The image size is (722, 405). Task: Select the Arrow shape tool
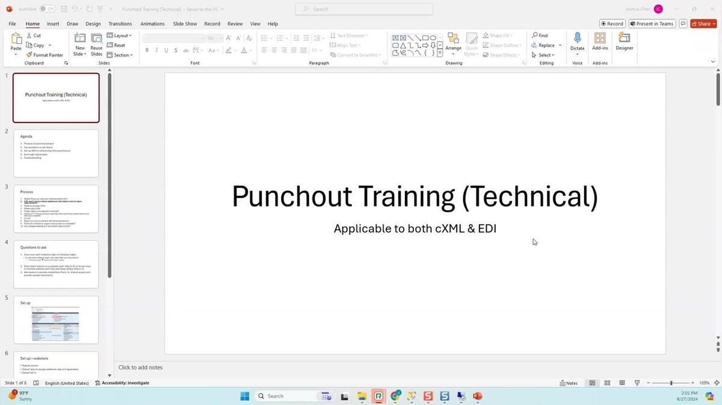(x=418, y=37)
